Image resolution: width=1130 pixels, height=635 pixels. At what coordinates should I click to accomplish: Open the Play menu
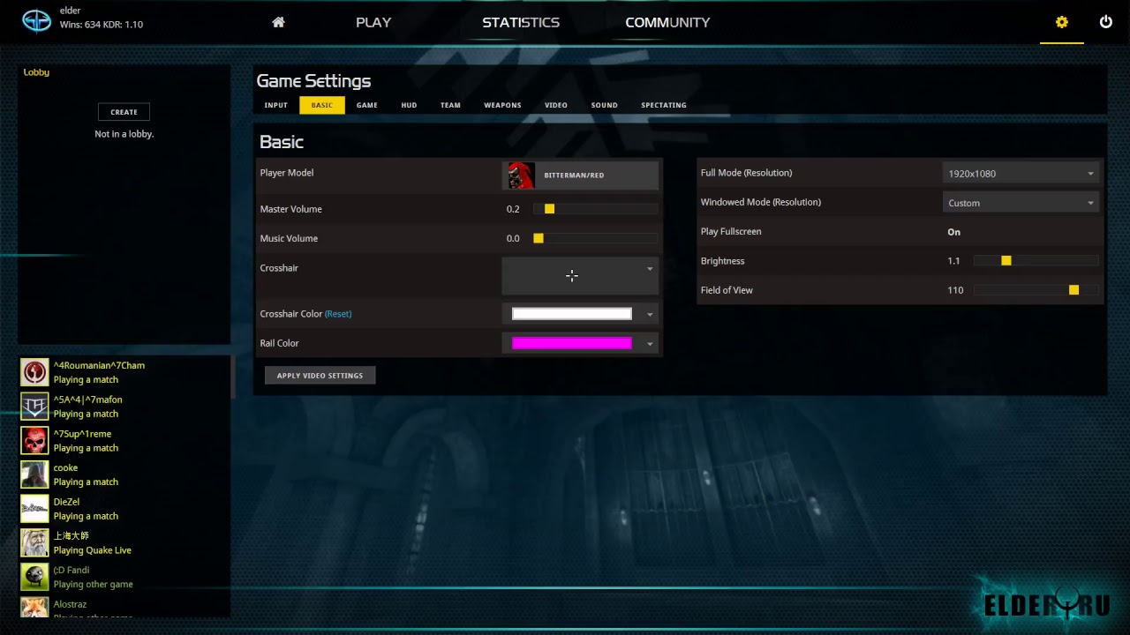coord(373,22)
